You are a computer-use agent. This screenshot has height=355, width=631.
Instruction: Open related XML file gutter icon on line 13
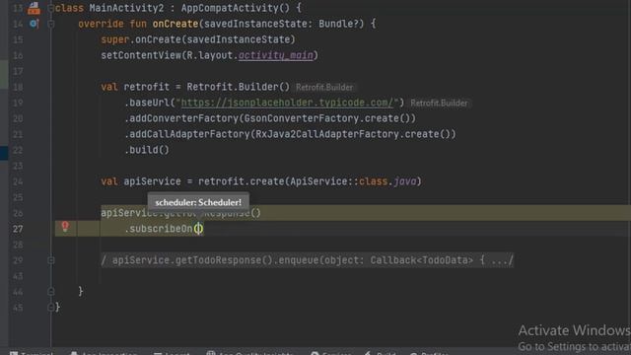(x=34, y=8)
